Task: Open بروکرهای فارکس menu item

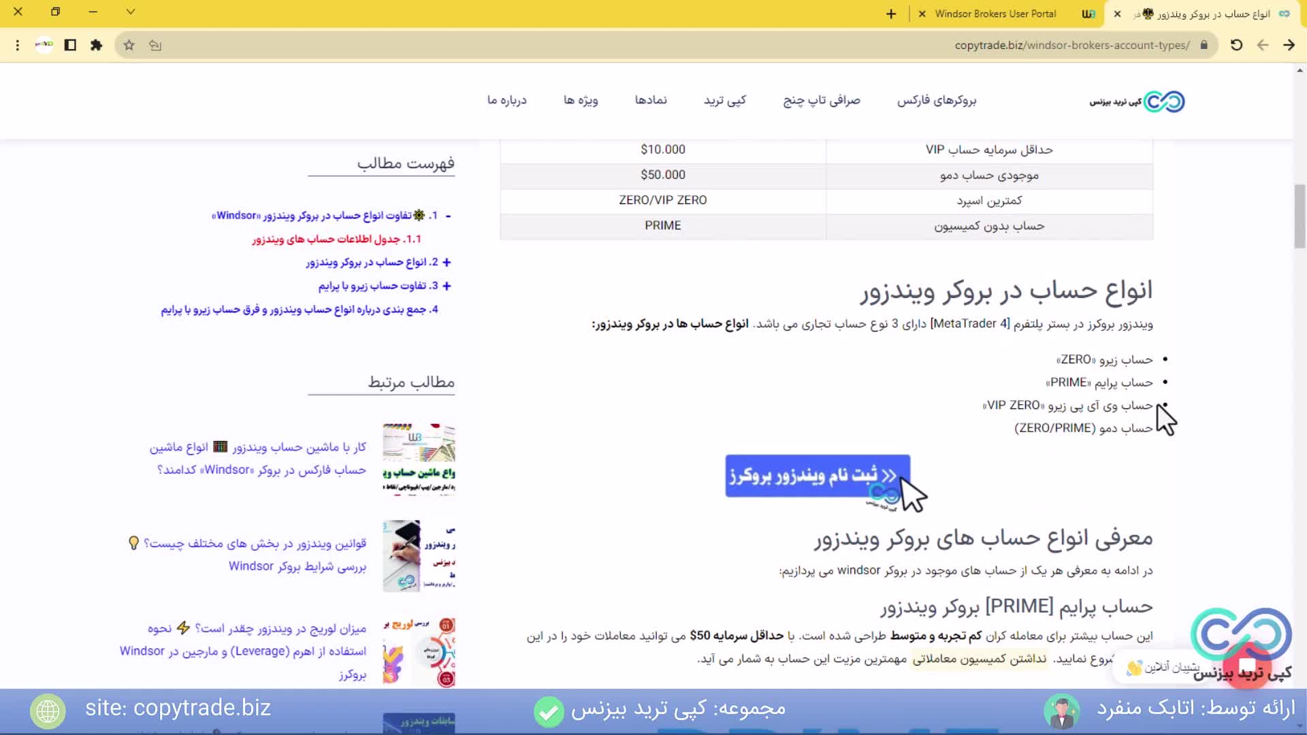Action: 936,101
